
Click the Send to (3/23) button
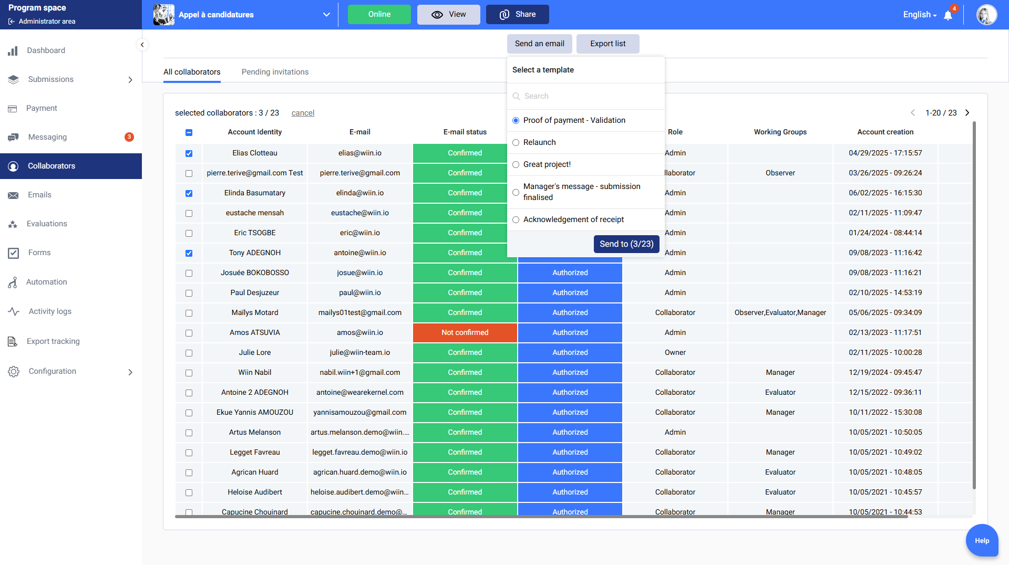pos(626,244)
